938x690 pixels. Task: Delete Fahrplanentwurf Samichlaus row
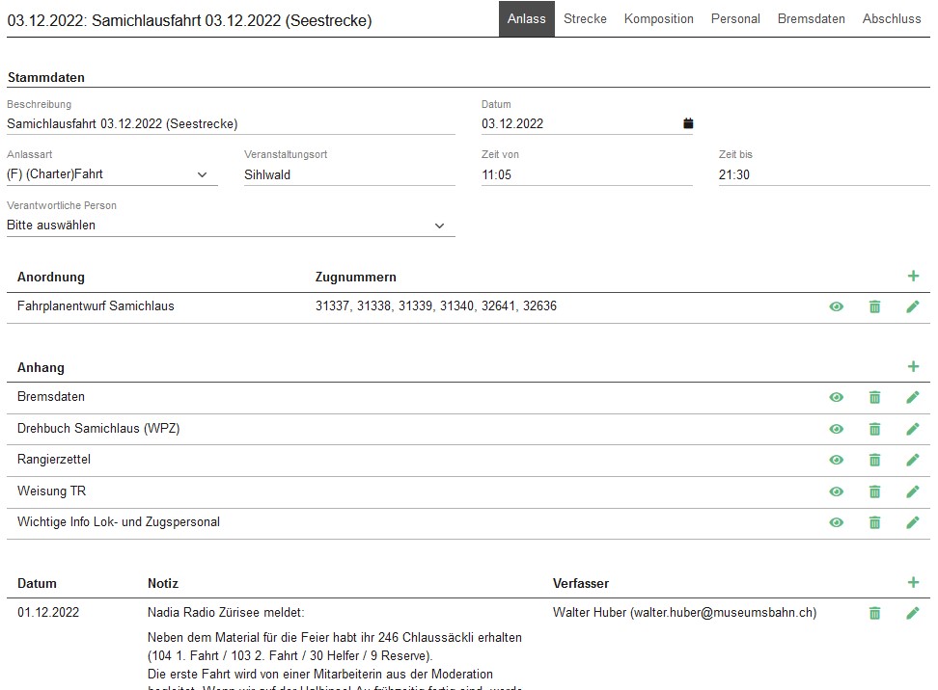point(874,306)
